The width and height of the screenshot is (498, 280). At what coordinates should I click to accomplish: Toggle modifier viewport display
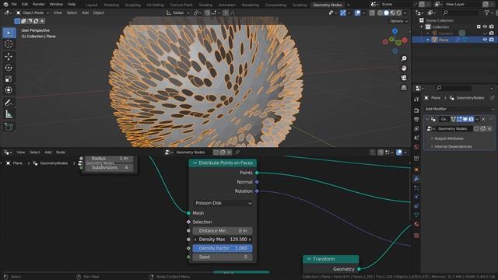pos(465,119)
